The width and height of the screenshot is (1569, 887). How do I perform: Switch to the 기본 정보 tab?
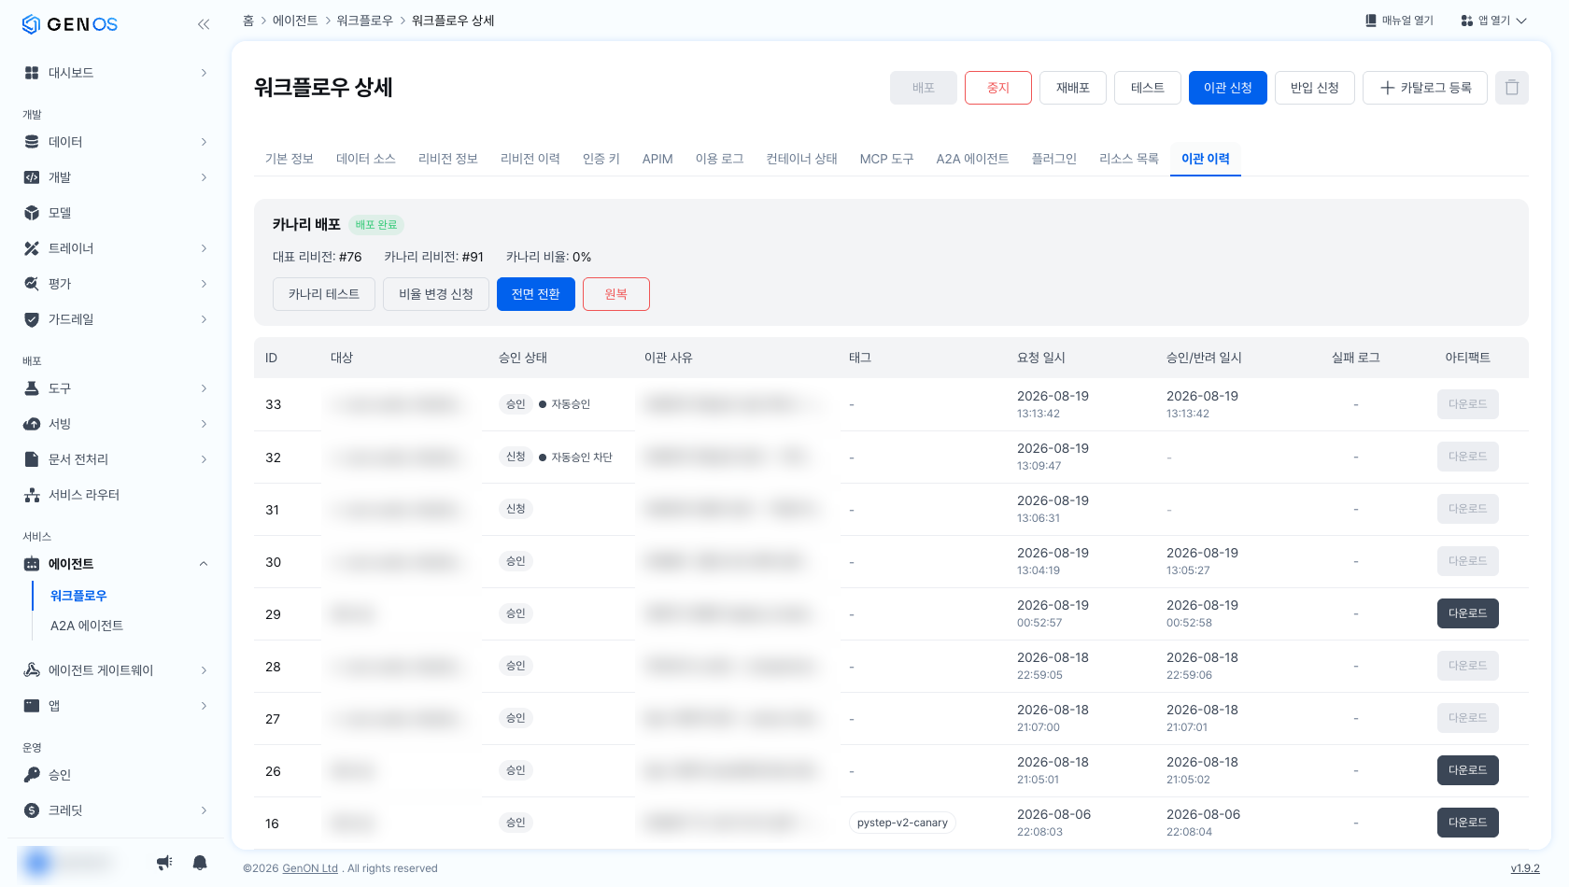(x=290, y=159)
